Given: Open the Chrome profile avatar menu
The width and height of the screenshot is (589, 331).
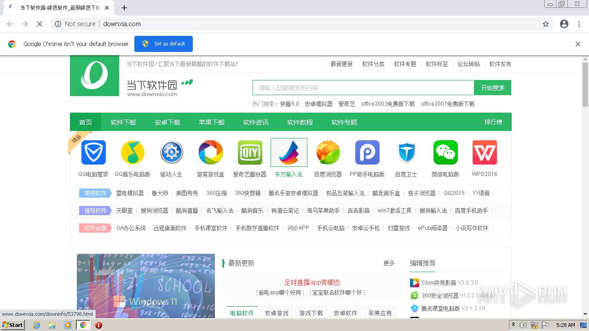Looking at the screenshot, I should coord(564,24).
